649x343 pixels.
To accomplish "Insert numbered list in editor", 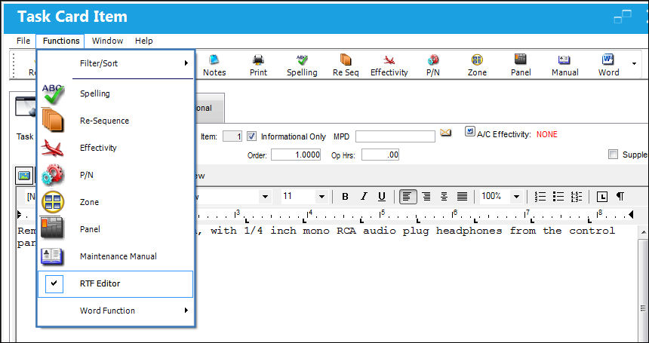I will pyautogui.click(x=540, y=197).
